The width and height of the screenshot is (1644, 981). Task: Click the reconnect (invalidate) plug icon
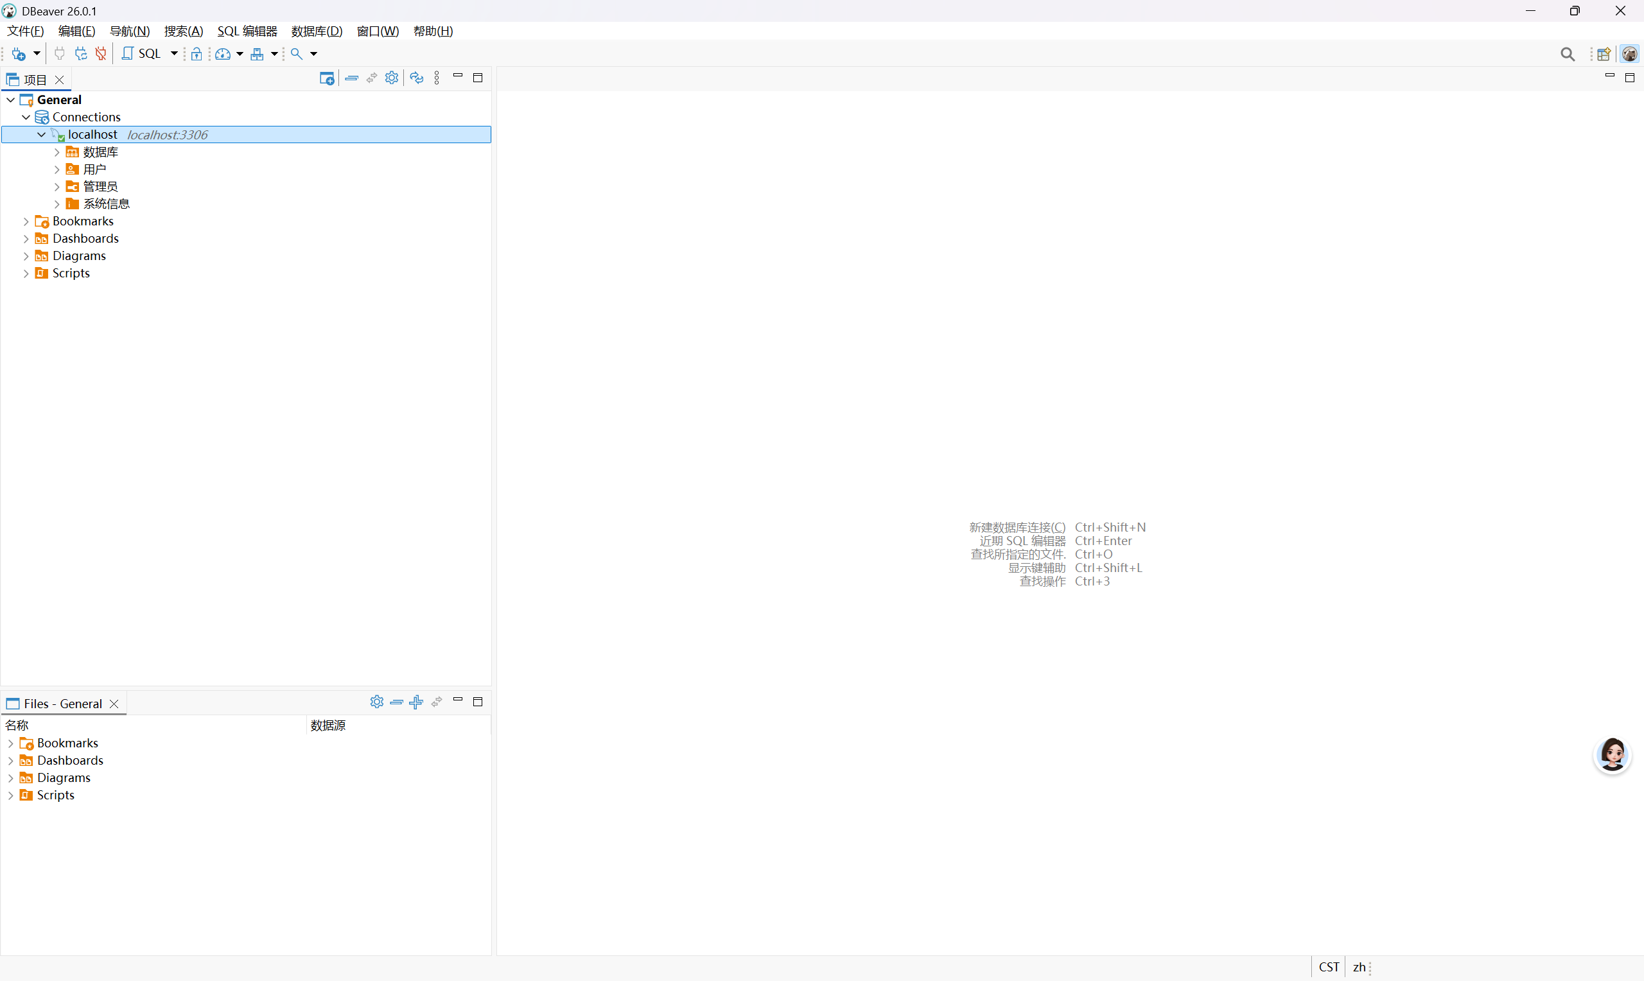81,53
